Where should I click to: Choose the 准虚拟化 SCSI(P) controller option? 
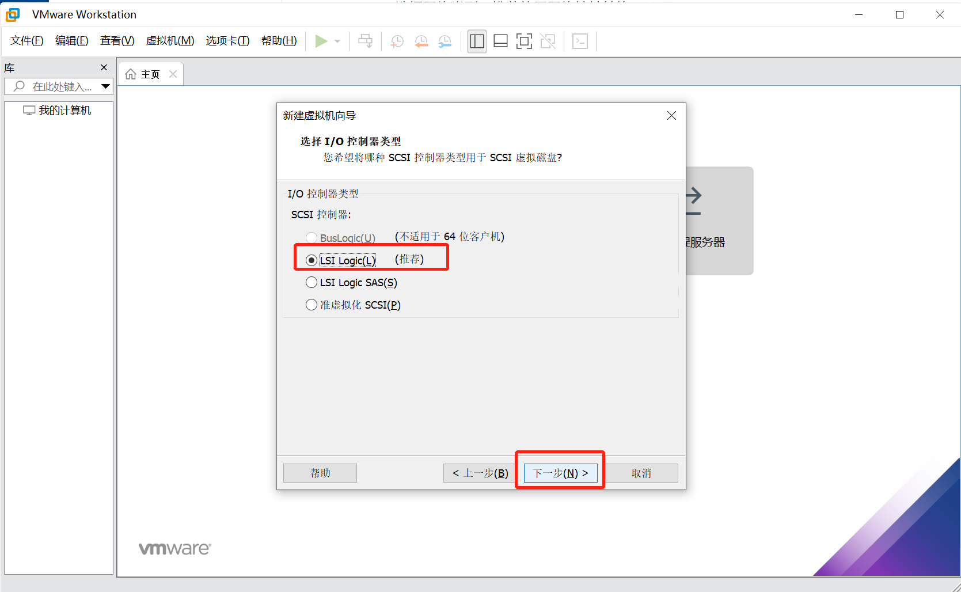[312, 305]
